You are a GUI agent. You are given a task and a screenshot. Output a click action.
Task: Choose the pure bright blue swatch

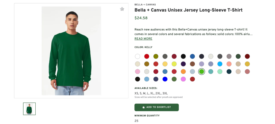[x=165, y=79]
